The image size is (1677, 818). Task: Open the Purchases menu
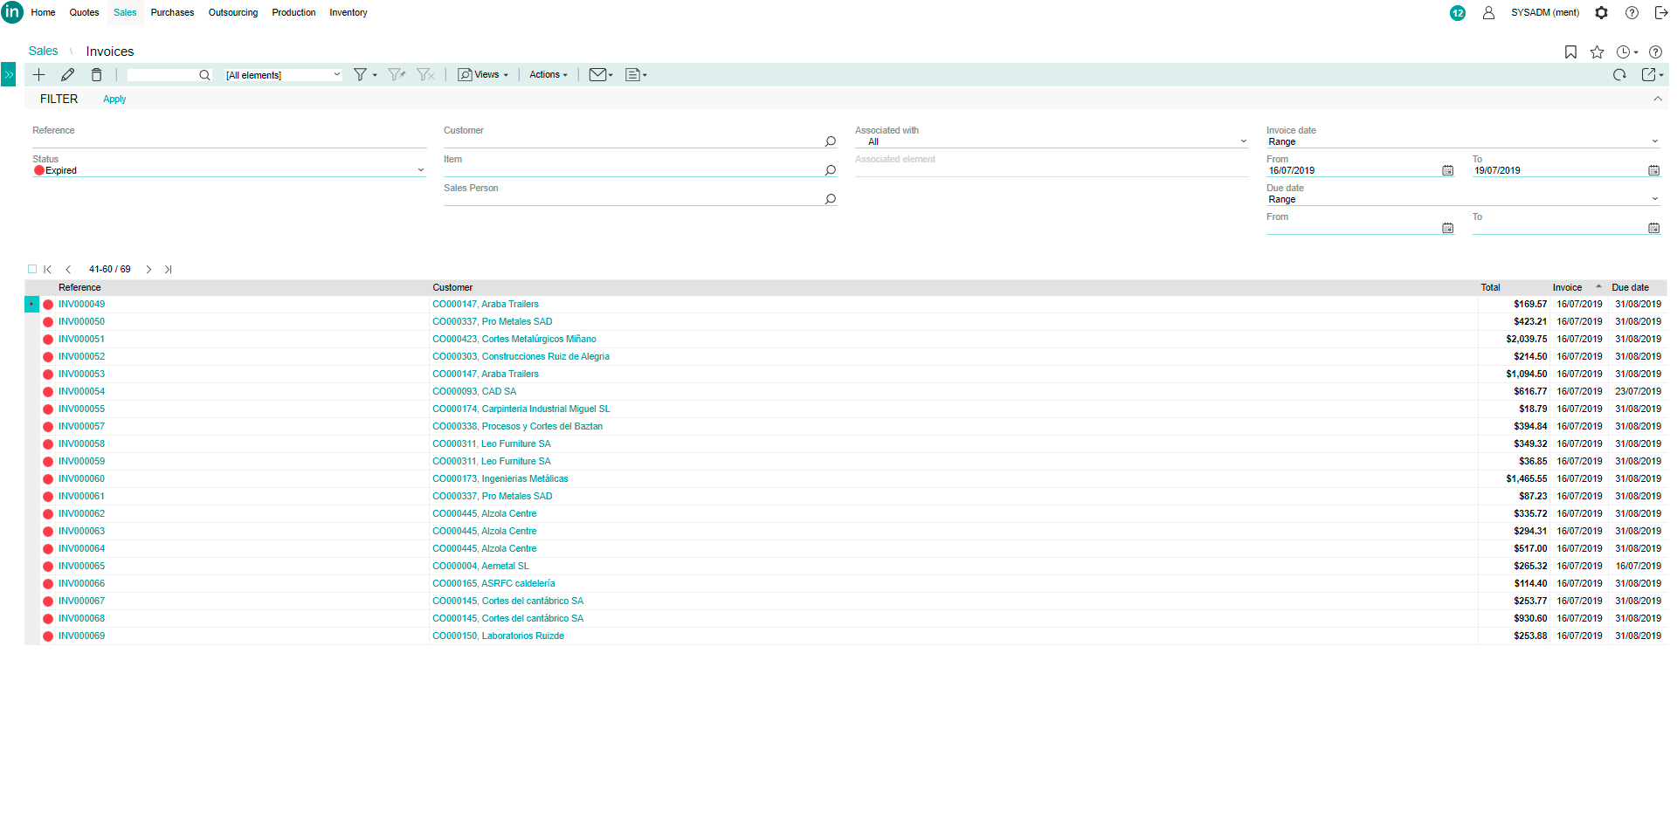coord(172,13)
